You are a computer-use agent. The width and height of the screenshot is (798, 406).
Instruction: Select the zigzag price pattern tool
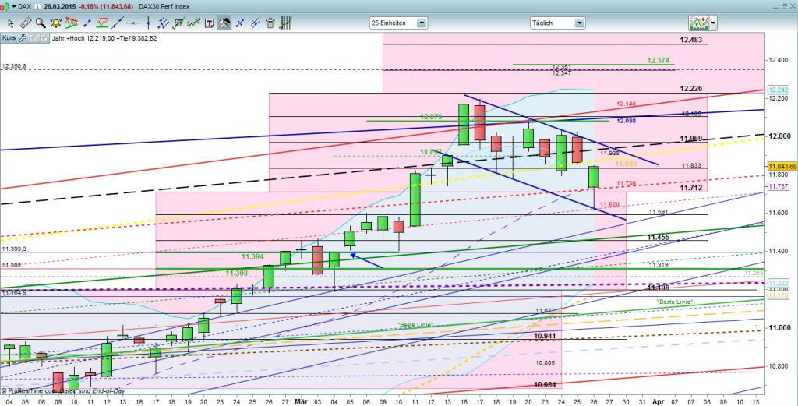click(194, 23)
